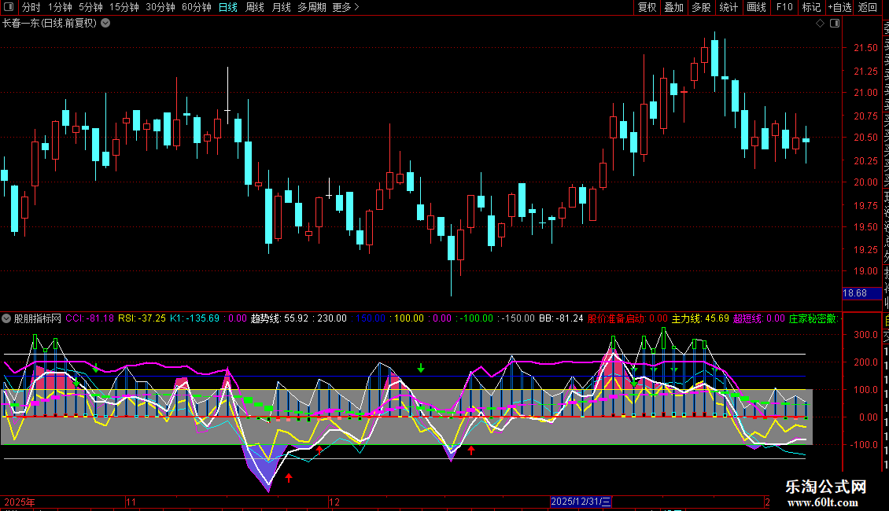Click the lowest red up arrow in indicator
The width and height of the screenshot is (889, 511).
[289, 477]
